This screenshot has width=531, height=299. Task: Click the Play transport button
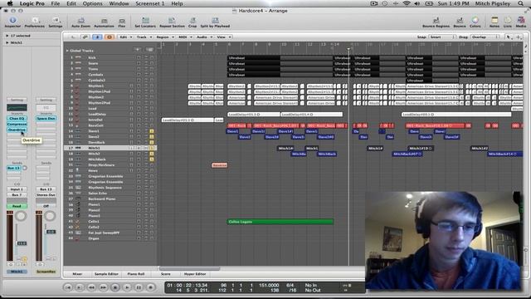[x=127, y=287]
